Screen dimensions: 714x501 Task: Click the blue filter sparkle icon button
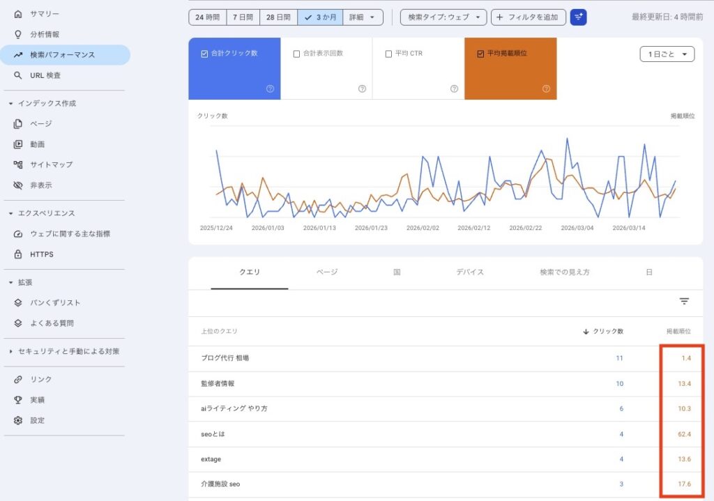click(578, 17)
